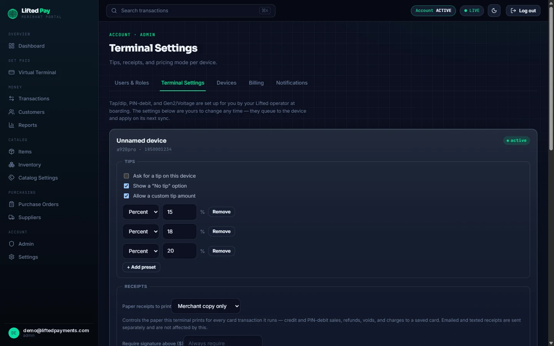This screenshot has width=554, height=346.
Task: Remove the 18 percent tip preset
Action: (222, 231)
